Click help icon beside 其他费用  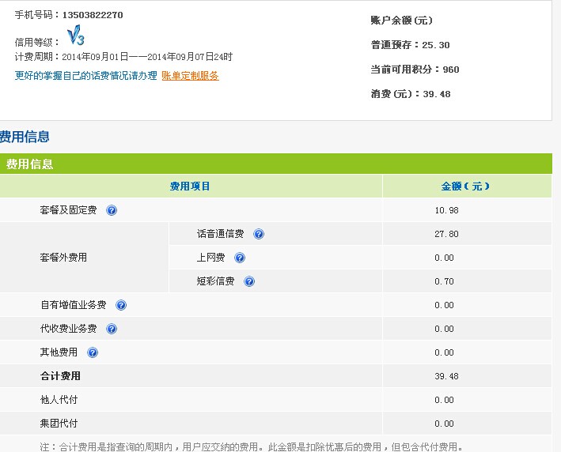(x=93, y=352)
